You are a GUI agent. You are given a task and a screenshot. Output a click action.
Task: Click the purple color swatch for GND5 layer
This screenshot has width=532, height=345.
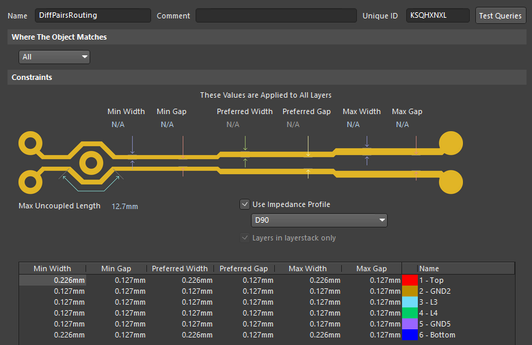pyautogui.click(x=410, y=324)
